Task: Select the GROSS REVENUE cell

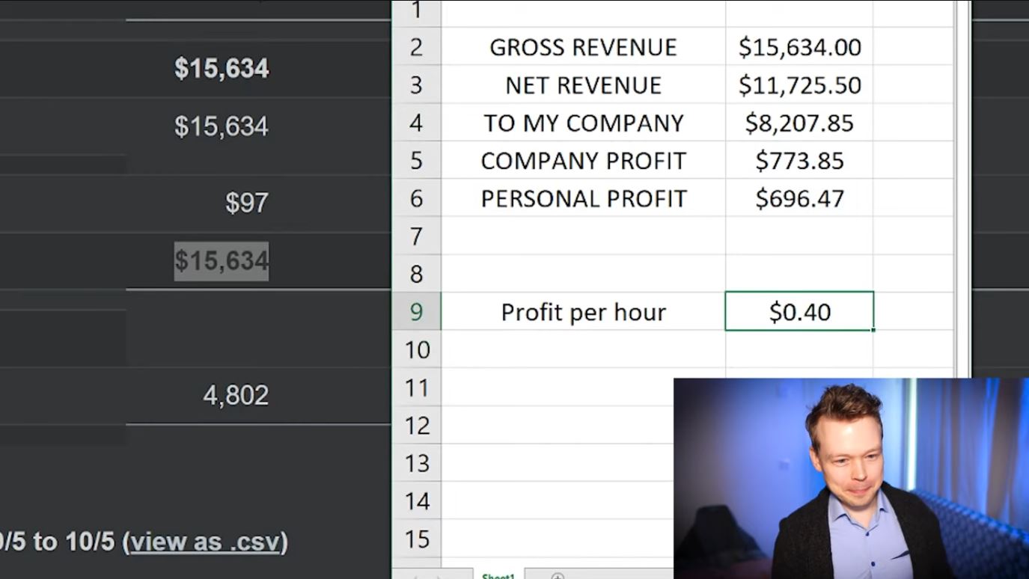Action: click(x=583, y=47)
